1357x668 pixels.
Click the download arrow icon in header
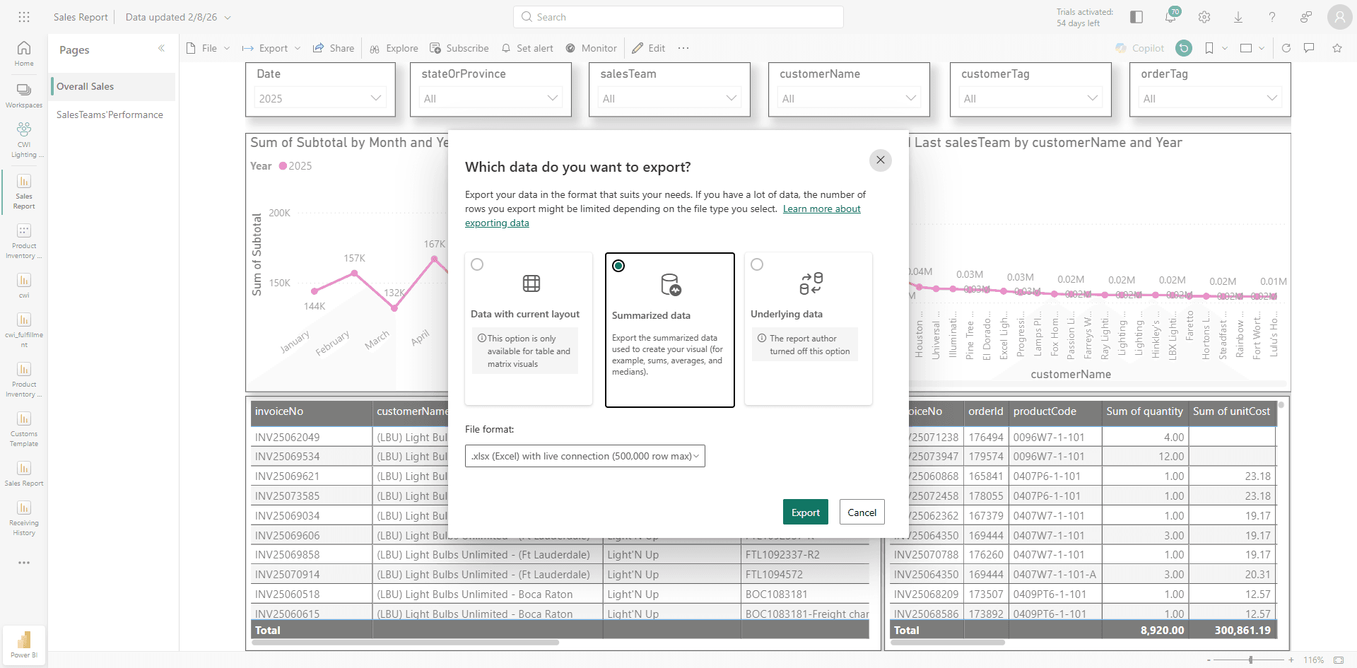coord(1238,17)
